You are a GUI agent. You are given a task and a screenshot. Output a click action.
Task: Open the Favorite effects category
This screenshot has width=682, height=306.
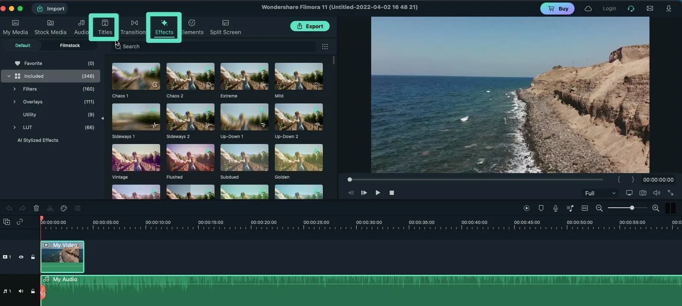pos(51,63)
